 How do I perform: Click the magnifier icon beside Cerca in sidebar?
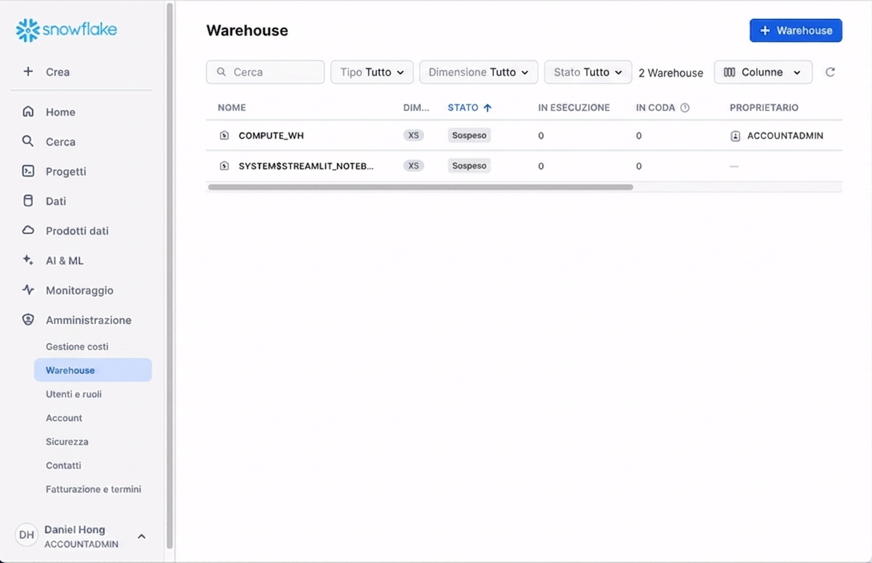[x=28, y=141]
